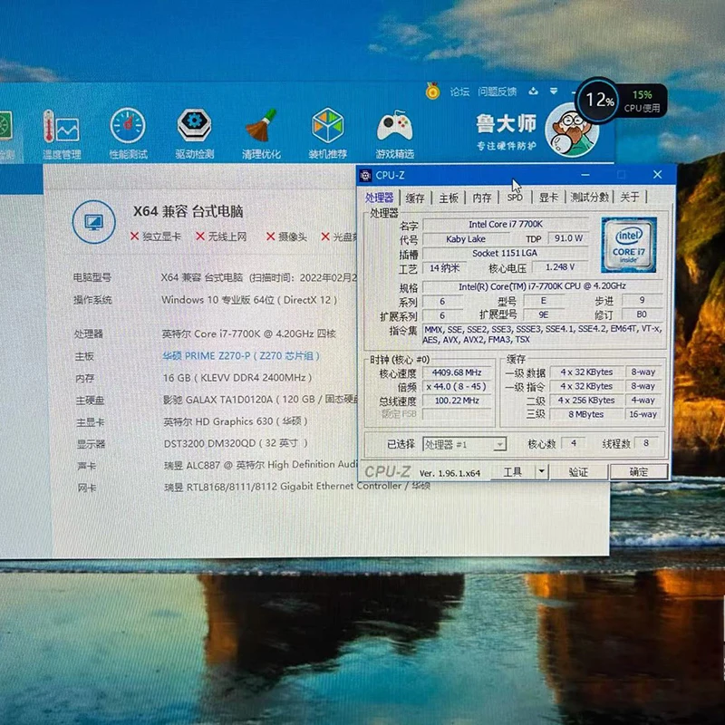Screen dimensions: 725x725
Task: Switch to CPU-Z 显卡 tab
Action: pos(548,198)
